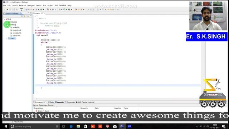229x129 pixels.
Task: Open the Windows Start button
Action: click(x=6, y=126)
